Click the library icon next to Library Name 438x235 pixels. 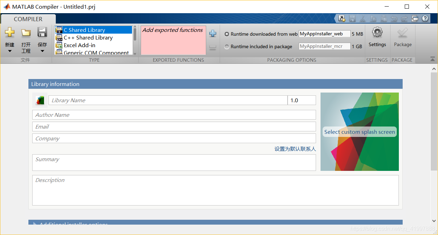(x=40, y=100)
